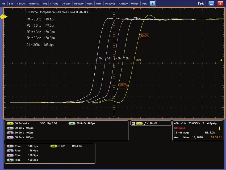Select the R3 reference badge in vertical readout
The width and height of the screenshot is (226, 170).
click(x=10, y=137)
